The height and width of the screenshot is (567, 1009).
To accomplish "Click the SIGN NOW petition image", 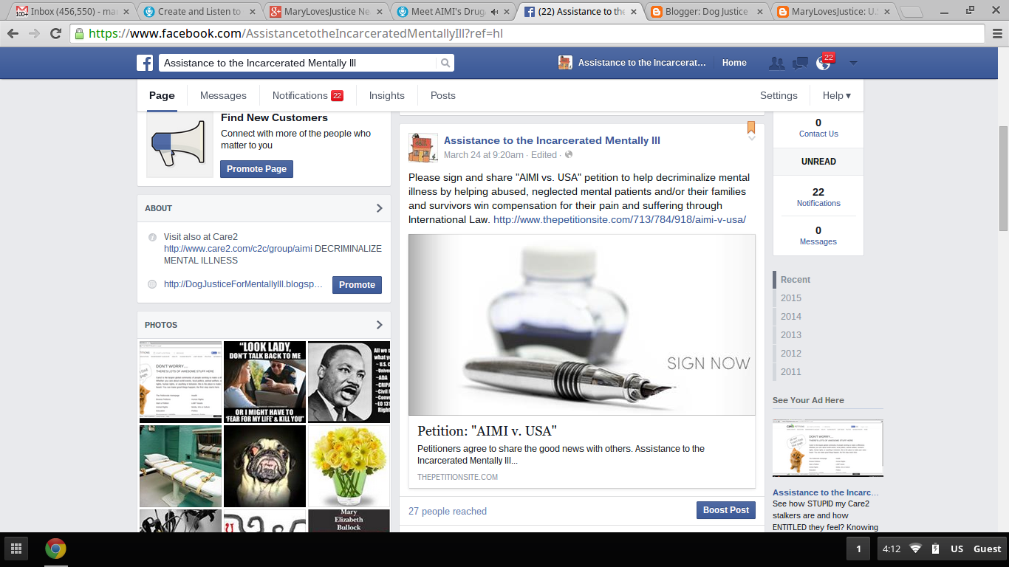I will (582, 325).
